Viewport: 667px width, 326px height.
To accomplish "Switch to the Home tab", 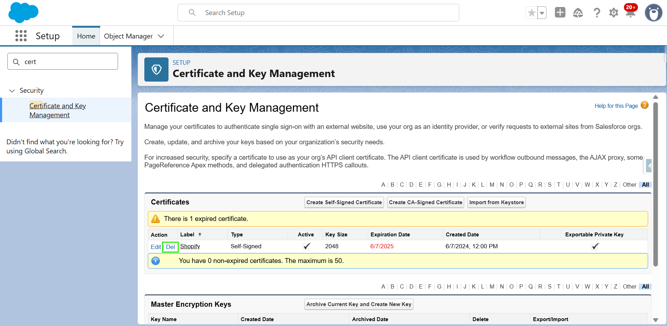I will coord(86,36).
